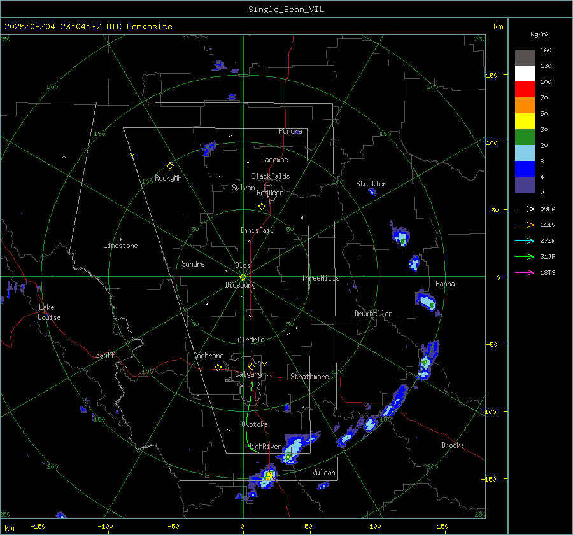Click the white 09EA track arrow in legend
This screenshot has width=573, height=535.
click(x=525, y=209)
